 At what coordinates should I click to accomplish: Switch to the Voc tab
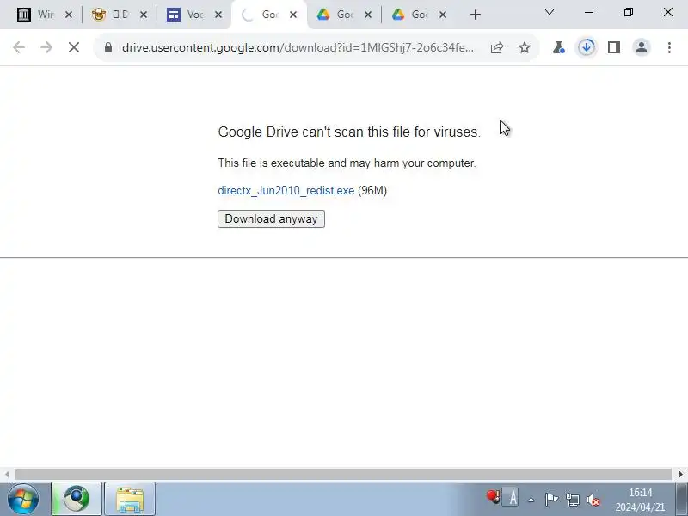pyautogui.click(x=187, y=15)
